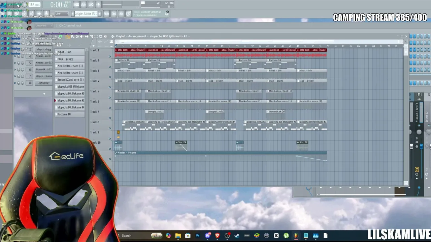Select pattern clap - plugg in picker
431x242 pixels.
pyautogui.click(x=70, y=59)
